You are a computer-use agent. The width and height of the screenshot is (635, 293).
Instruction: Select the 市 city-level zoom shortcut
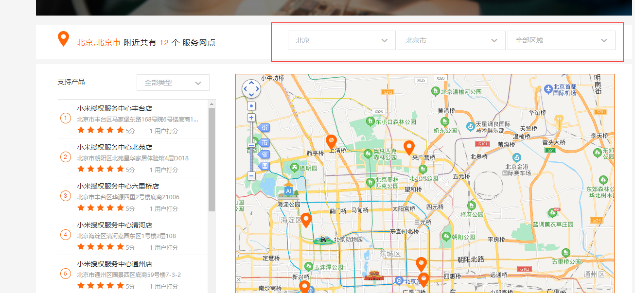[x=265, y=142]
